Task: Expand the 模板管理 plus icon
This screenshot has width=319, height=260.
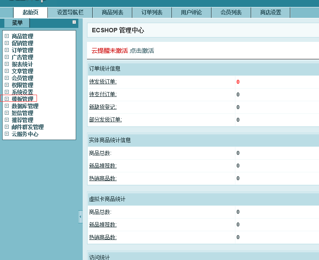Action: pyautogui.click(x=7, y=99)
